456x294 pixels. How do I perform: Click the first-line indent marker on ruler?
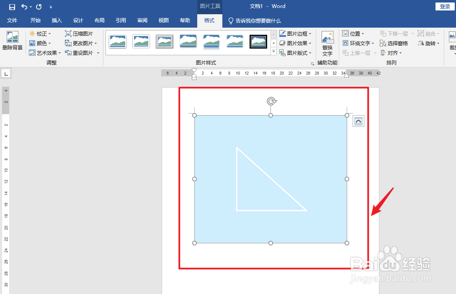(194, 70)
